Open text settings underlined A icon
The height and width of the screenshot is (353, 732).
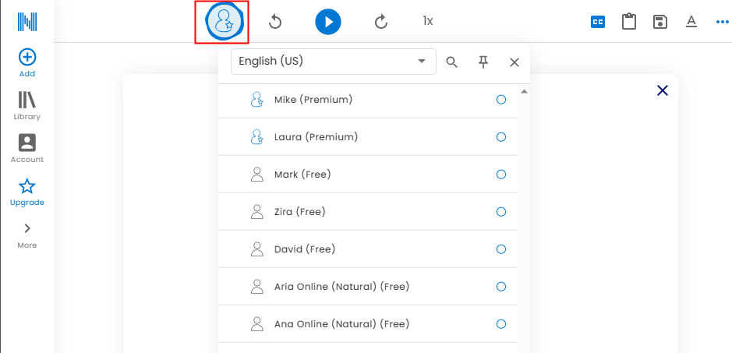tap(691, 22)
